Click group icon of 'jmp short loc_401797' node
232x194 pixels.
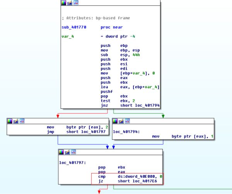click(22, 121)
